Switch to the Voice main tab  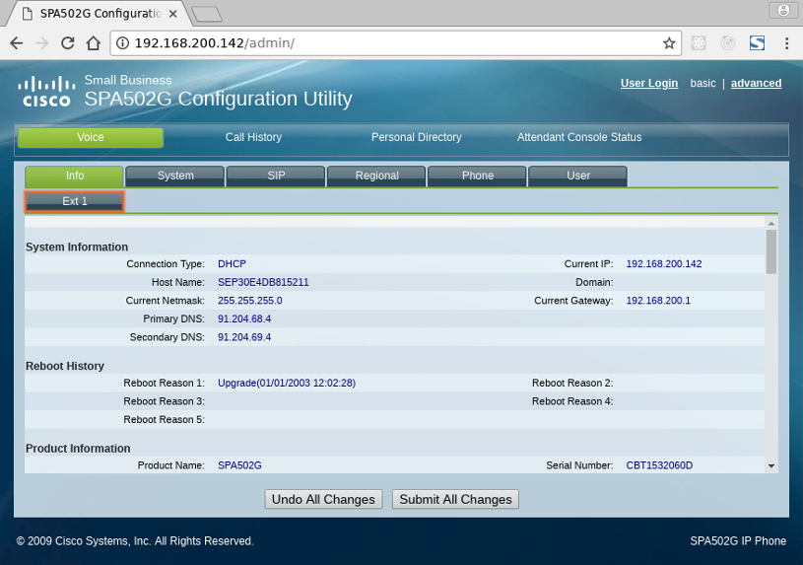(91, 137)
